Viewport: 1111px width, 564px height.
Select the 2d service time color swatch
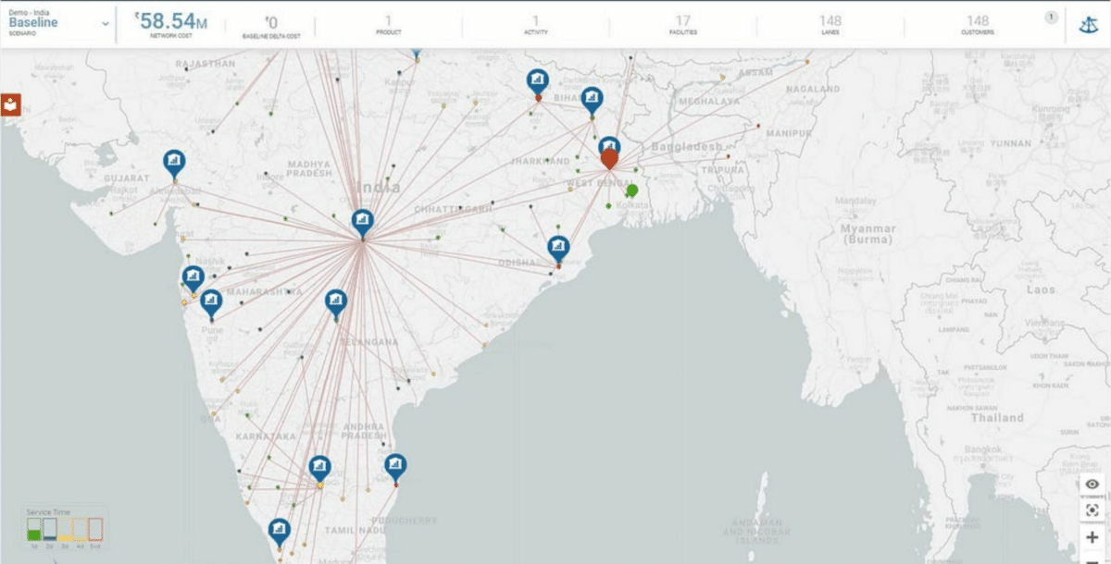pos(49,530)
